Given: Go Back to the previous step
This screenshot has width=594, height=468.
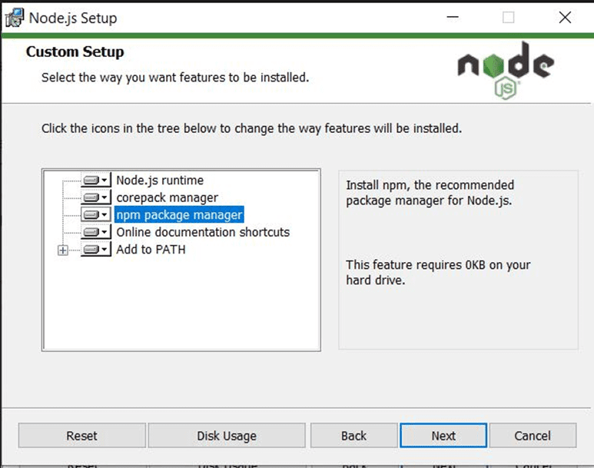Looking at the screenshot, I should coord(353,436).
